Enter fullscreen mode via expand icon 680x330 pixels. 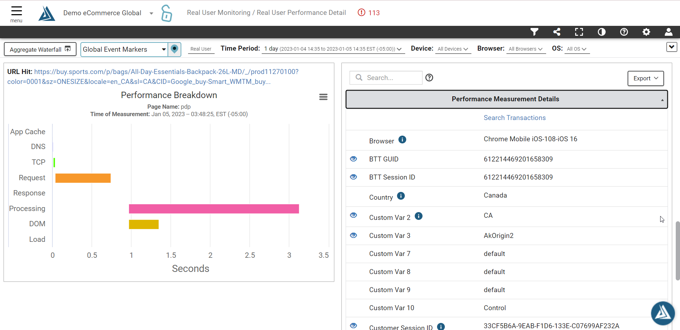coord(579,32)
